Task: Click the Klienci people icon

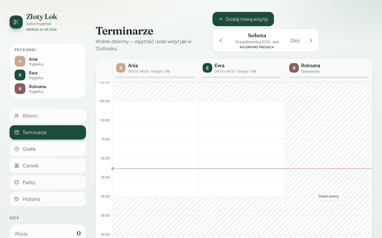Action: point(17,116)
